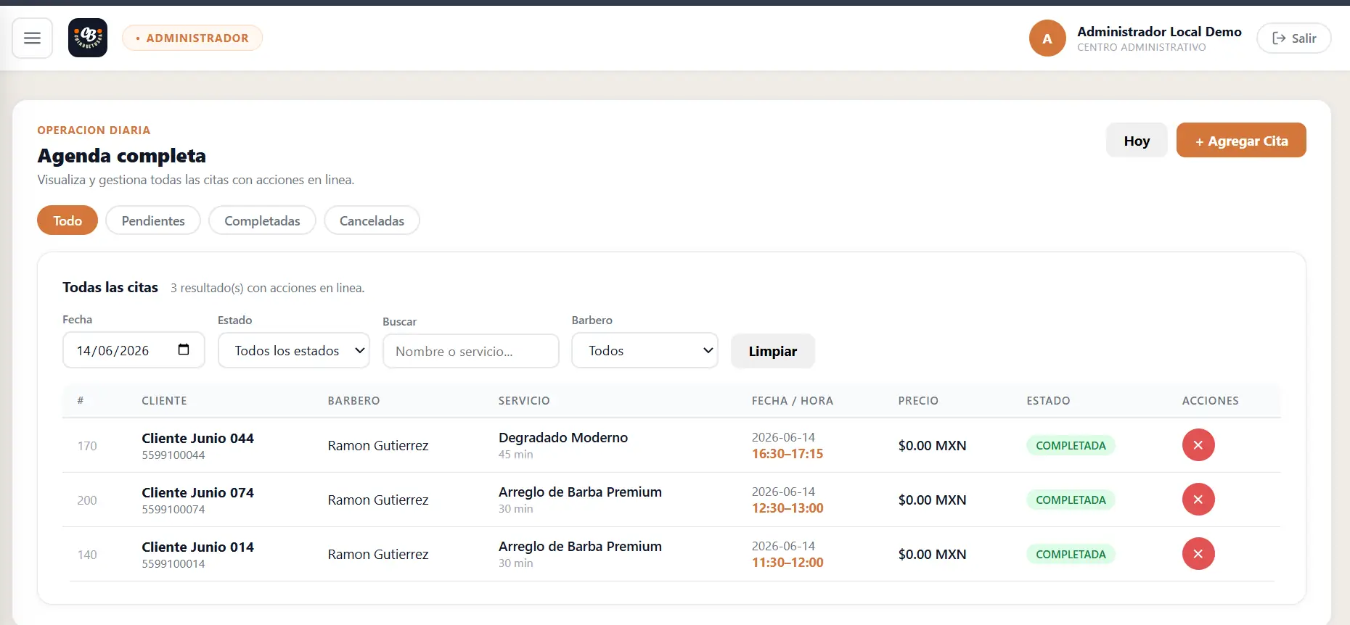The image size is (1350, 625).
Task: Log out with the Salir button
Action: [x=1294, y=38]
